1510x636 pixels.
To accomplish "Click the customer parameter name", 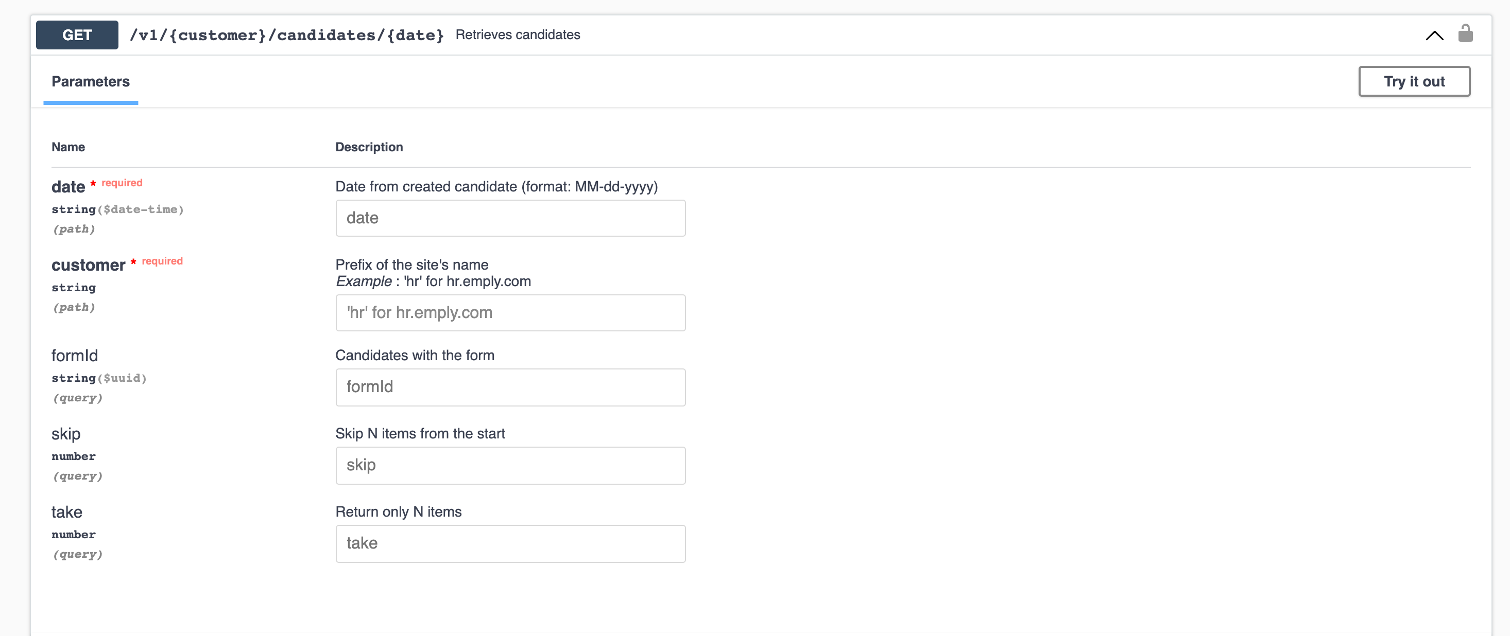I will [x=88, y=266].
